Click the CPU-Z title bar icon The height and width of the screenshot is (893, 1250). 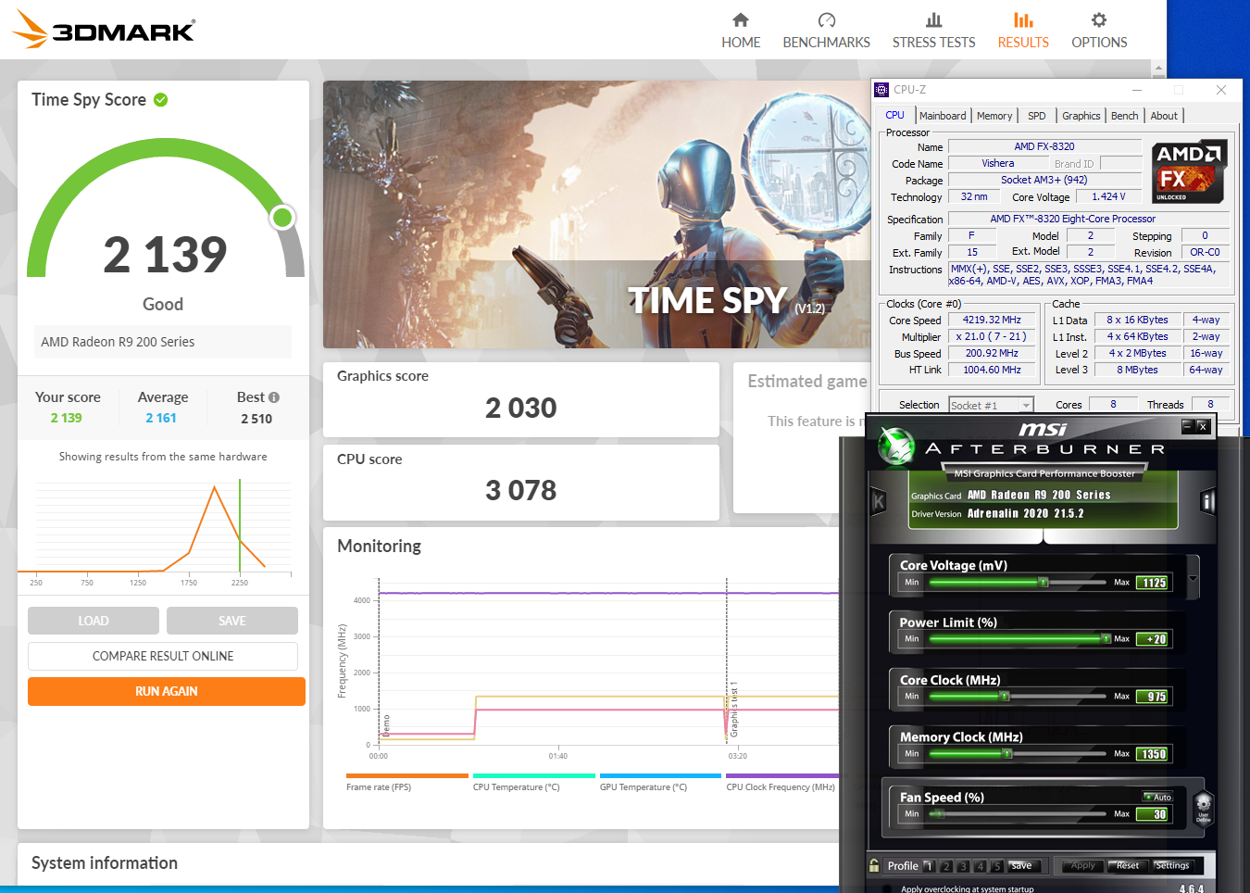coord(881,90)
